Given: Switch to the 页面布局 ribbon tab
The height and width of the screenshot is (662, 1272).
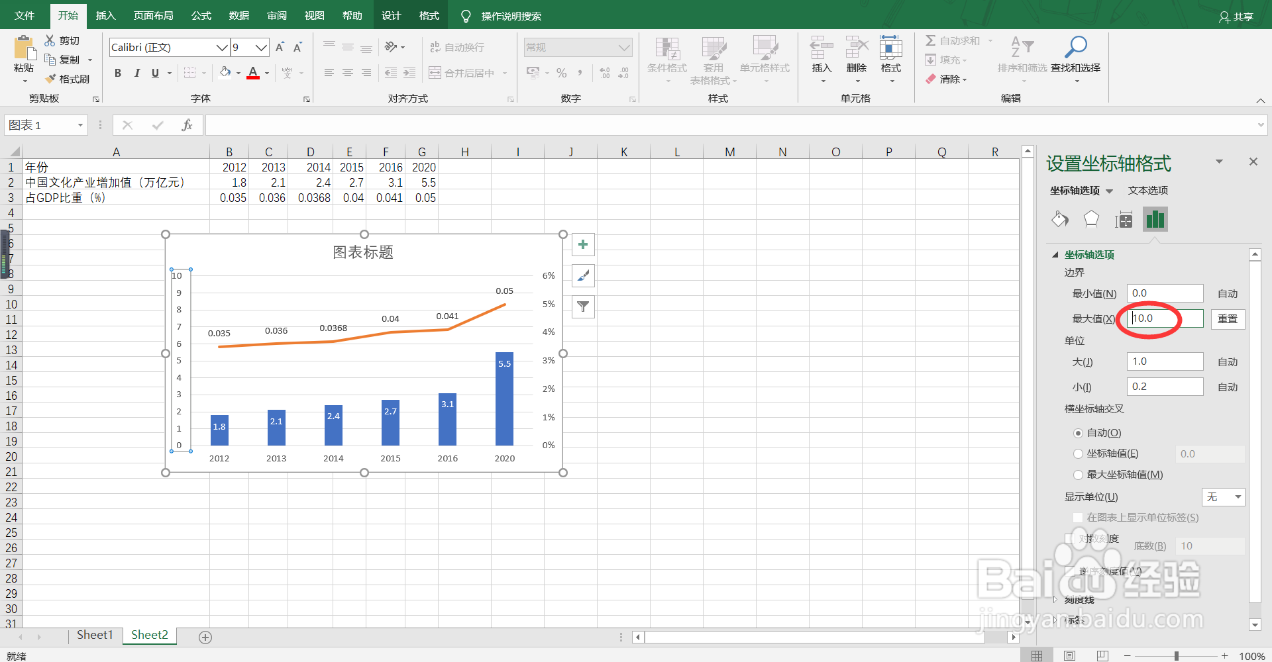Looking at the screenshot, I should [x=154, y=16].
